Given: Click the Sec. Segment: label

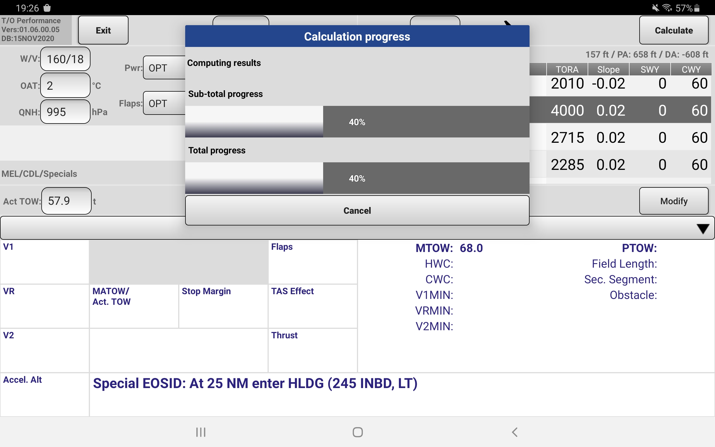Looking at the screenshot, I should [x=620, y=279].
